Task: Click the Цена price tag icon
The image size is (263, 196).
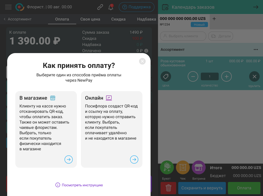Action: 166,77
